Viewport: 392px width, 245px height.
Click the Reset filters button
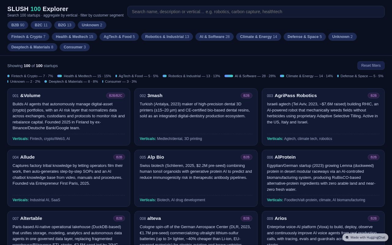(371, 66)
